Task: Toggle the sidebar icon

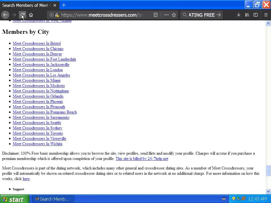Action: (x=256, y=15)
